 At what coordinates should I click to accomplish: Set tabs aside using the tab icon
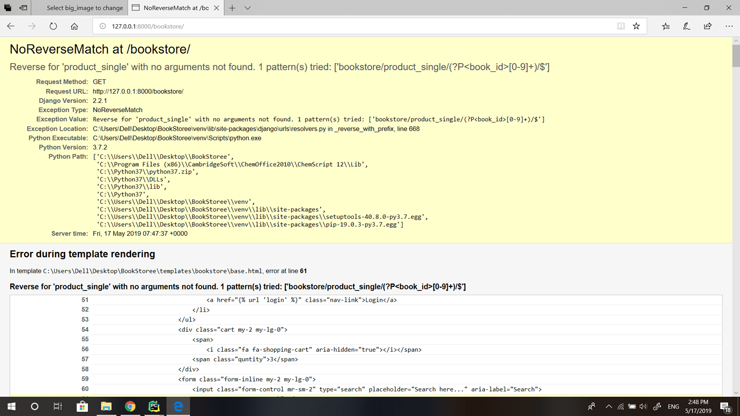[x=23, y=8]
